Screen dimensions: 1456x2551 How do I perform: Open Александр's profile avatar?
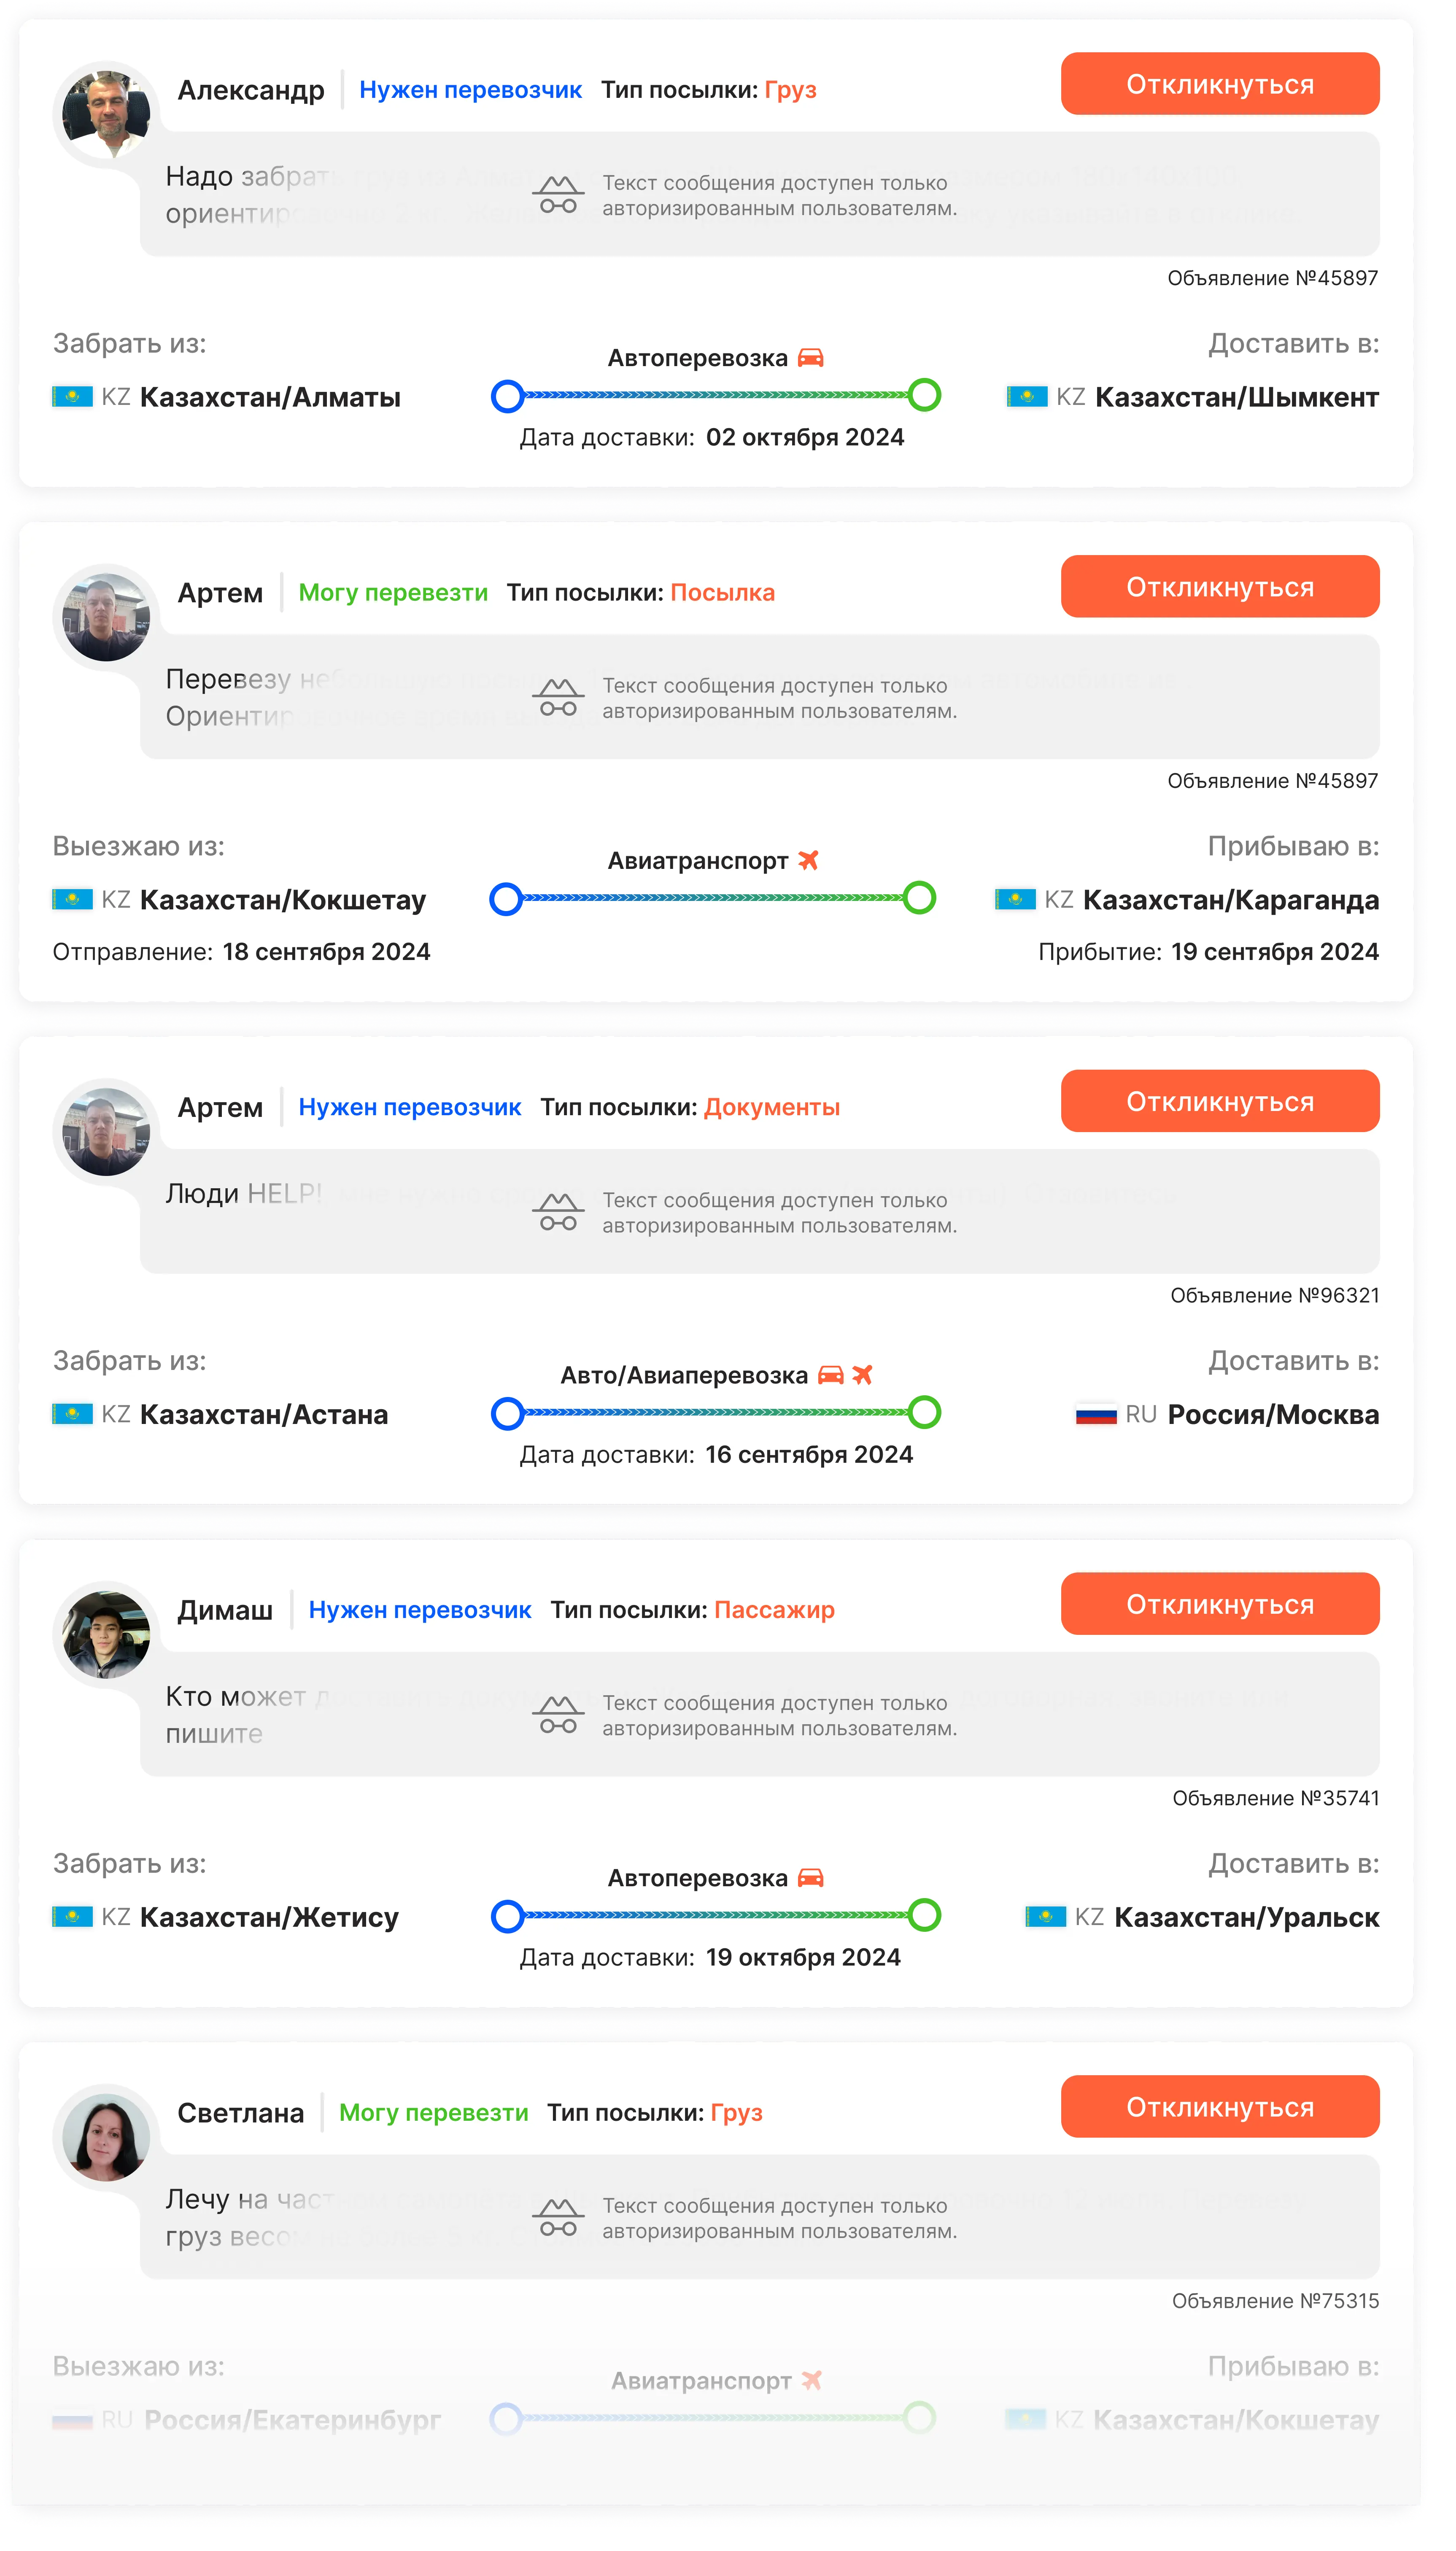pos(108,116)
